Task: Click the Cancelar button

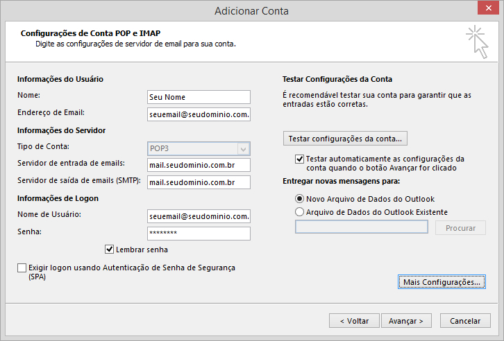Action: click(465, 320)
